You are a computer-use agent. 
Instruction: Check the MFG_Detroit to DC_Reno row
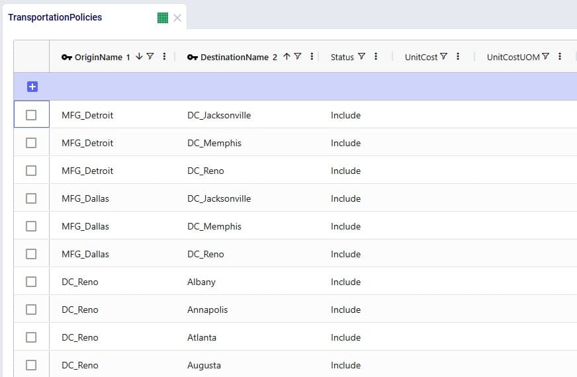point(31,171)
